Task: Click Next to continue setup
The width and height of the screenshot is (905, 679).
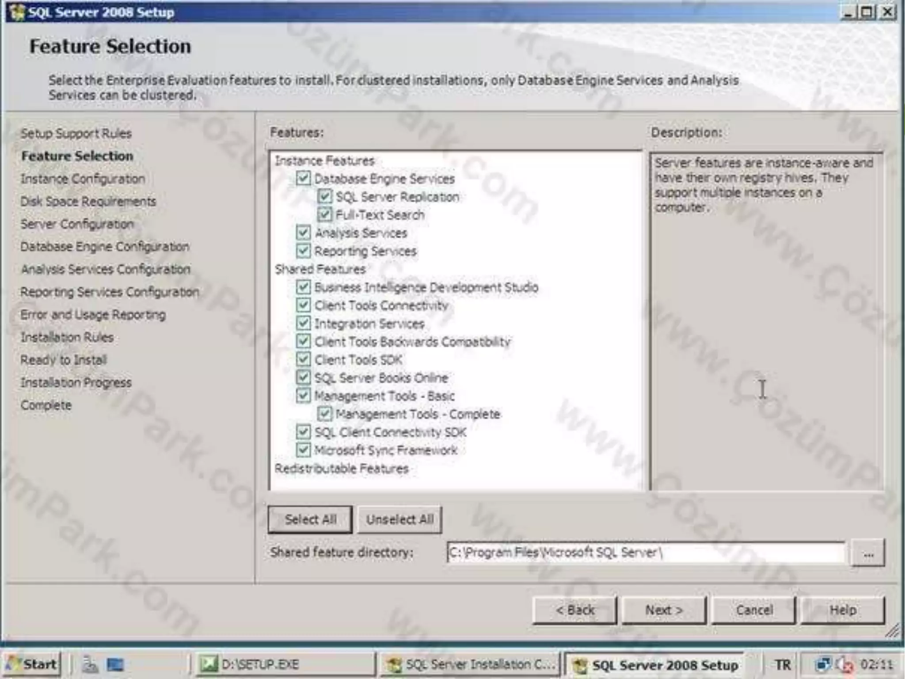Action: click(664, 610)
